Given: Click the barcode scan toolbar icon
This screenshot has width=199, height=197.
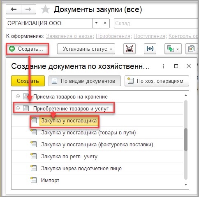Looking at the screenshot, I should pyautogui.click(x=130, y=49).
